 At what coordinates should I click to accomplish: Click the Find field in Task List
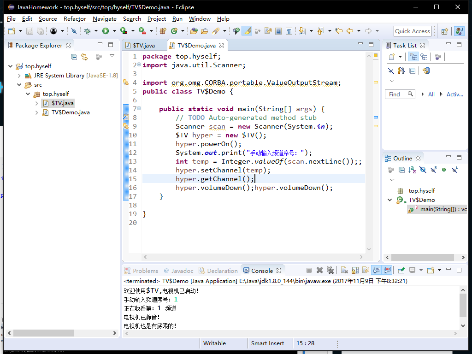click(x=400, y=94)
